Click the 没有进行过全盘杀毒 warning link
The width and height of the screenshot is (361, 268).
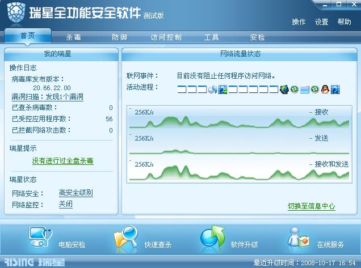pyautogui.click(x=62, y=161)
